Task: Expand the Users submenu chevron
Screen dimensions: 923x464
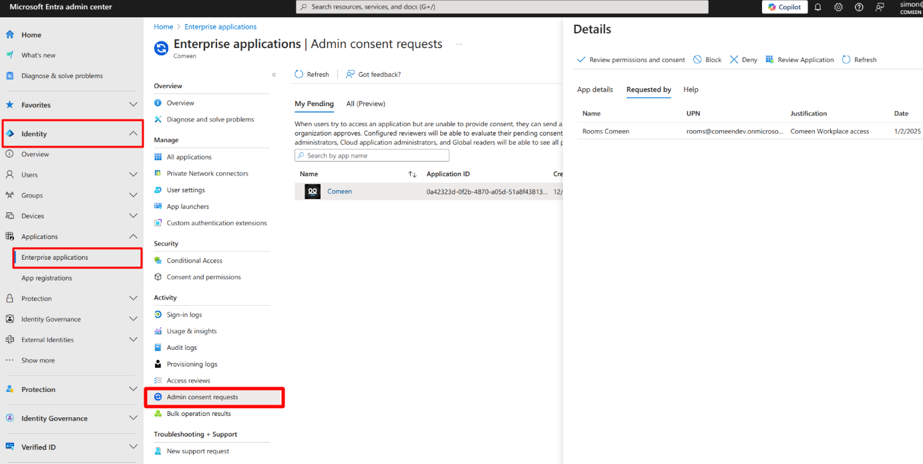Action: coord(133,175)
